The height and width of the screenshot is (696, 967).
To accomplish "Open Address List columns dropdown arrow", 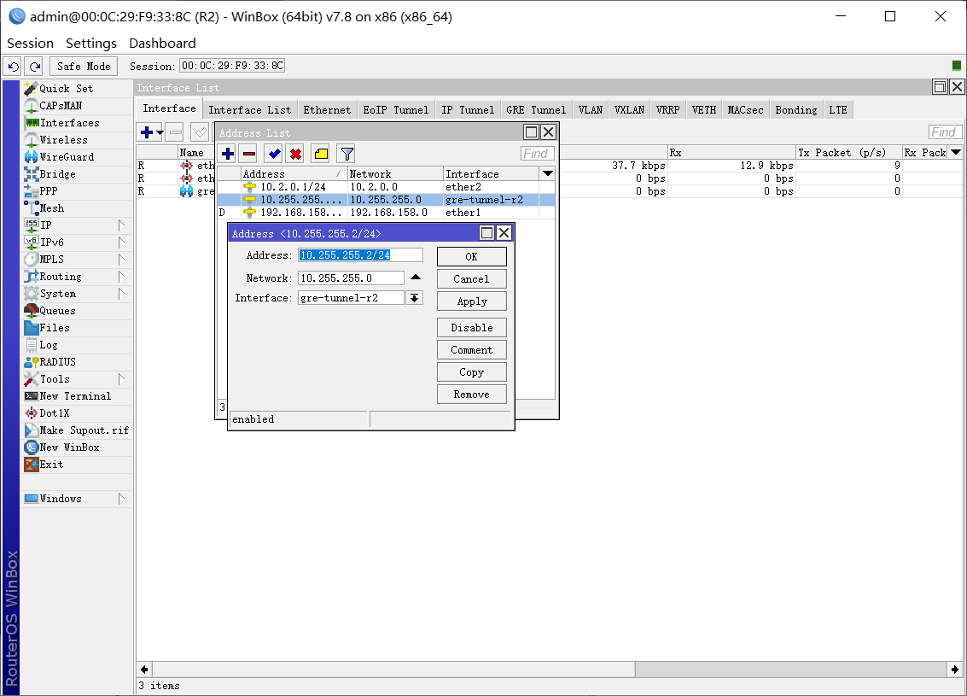I will coord(547,174).
